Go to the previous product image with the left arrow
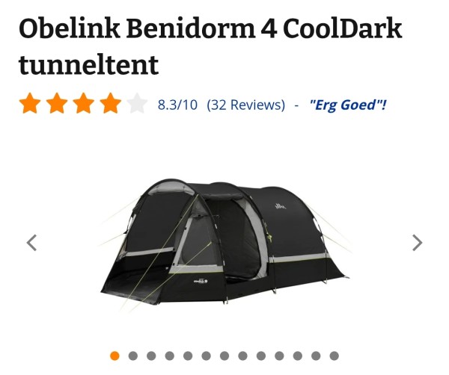 [x=31, y=243]
